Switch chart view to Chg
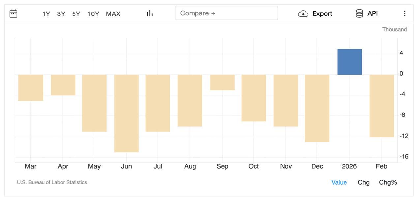Image resolution: width=420 pixels, height=203 pixels. 363,182
